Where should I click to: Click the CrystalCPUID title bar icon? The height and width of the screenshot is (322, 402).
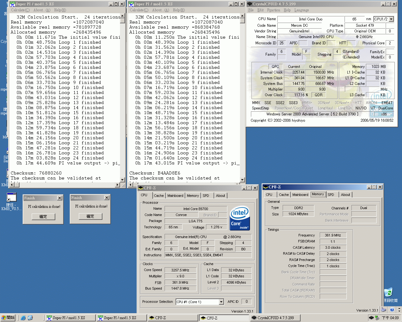pyautogui.click(x=250, y=4)
